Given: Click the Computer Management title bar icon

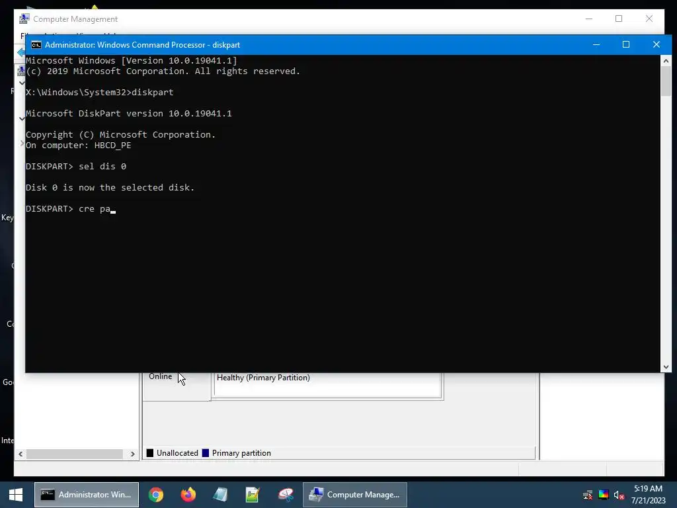Looking at the screenshot, I should click(x=24, y=19).
